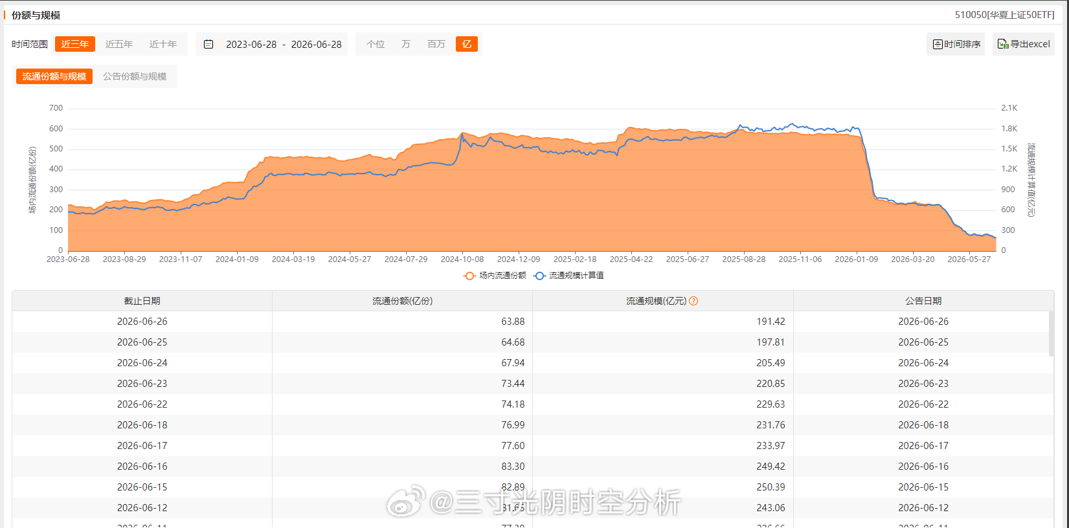Select 截止日期 cell 2026-06-15
Viewport: 1069px width, 528px height.
click(142, 487)
